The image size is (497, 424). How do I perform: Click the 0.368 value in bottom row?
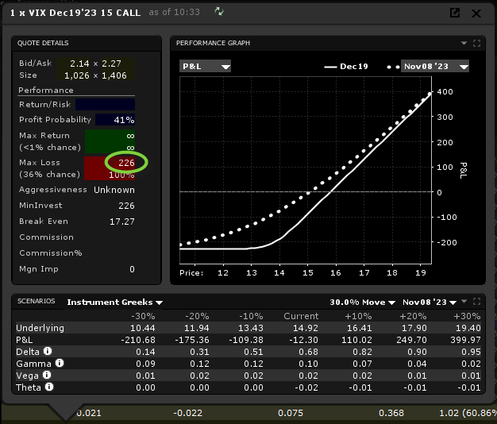coord(391,413)
